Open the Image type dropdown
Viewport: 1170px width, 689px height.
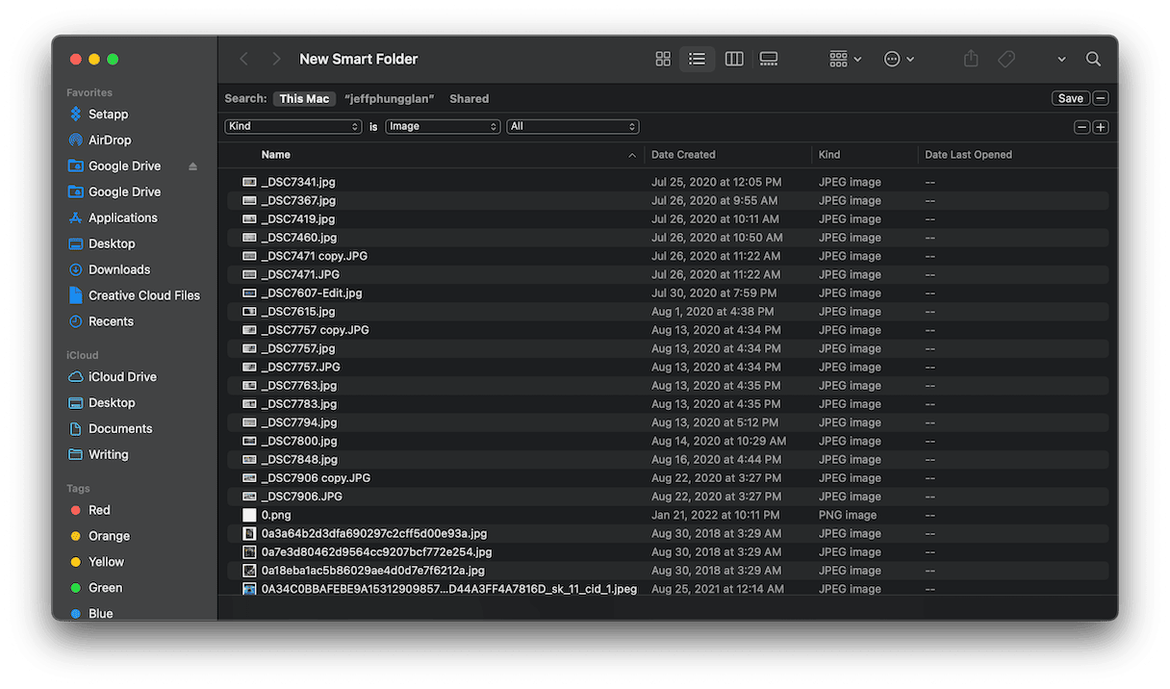[x=443, y=126]
